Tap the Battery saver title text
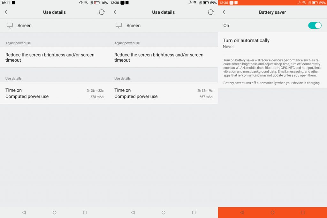This screenshot has width=327, height=218. [x=272, y=12]
